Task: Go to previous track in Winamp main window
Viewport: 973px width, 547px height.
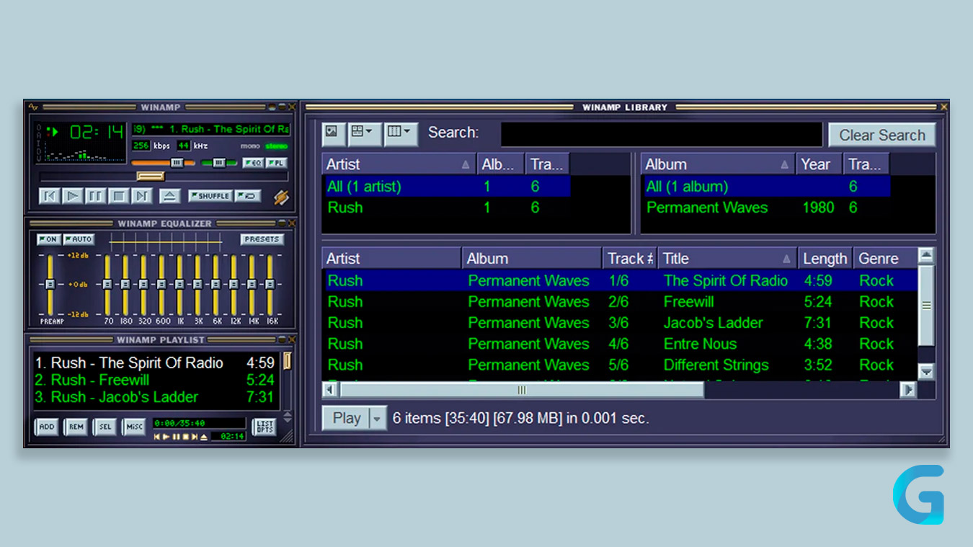Action: pos(49,195)
